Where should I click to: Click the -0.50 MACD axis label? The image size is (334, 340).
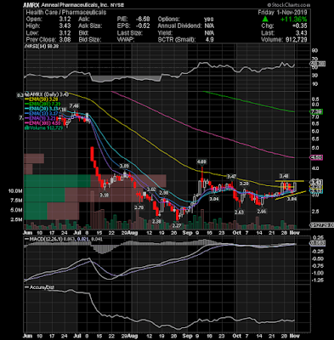(318, 258)
